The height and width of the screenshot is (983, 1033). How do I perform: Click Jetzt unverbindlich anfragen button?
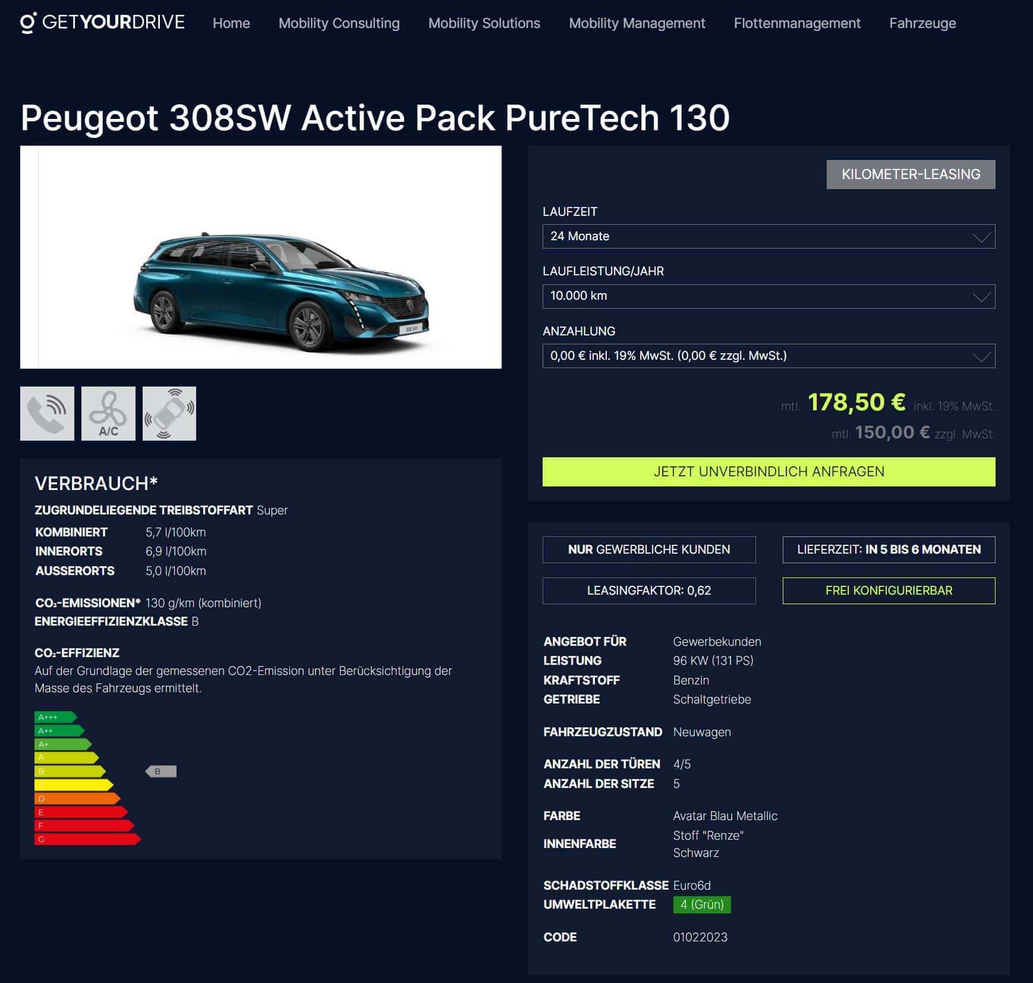[x=769, y=472]
